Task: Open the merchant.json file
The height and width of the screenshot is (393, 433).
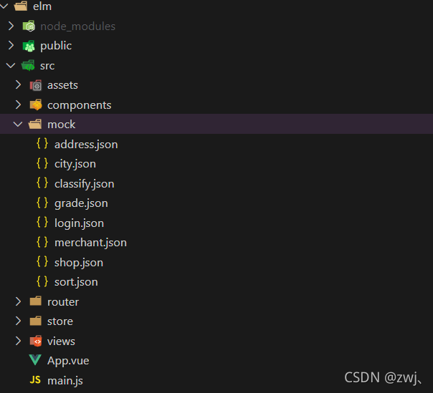Action: click(x=90, y=243)
